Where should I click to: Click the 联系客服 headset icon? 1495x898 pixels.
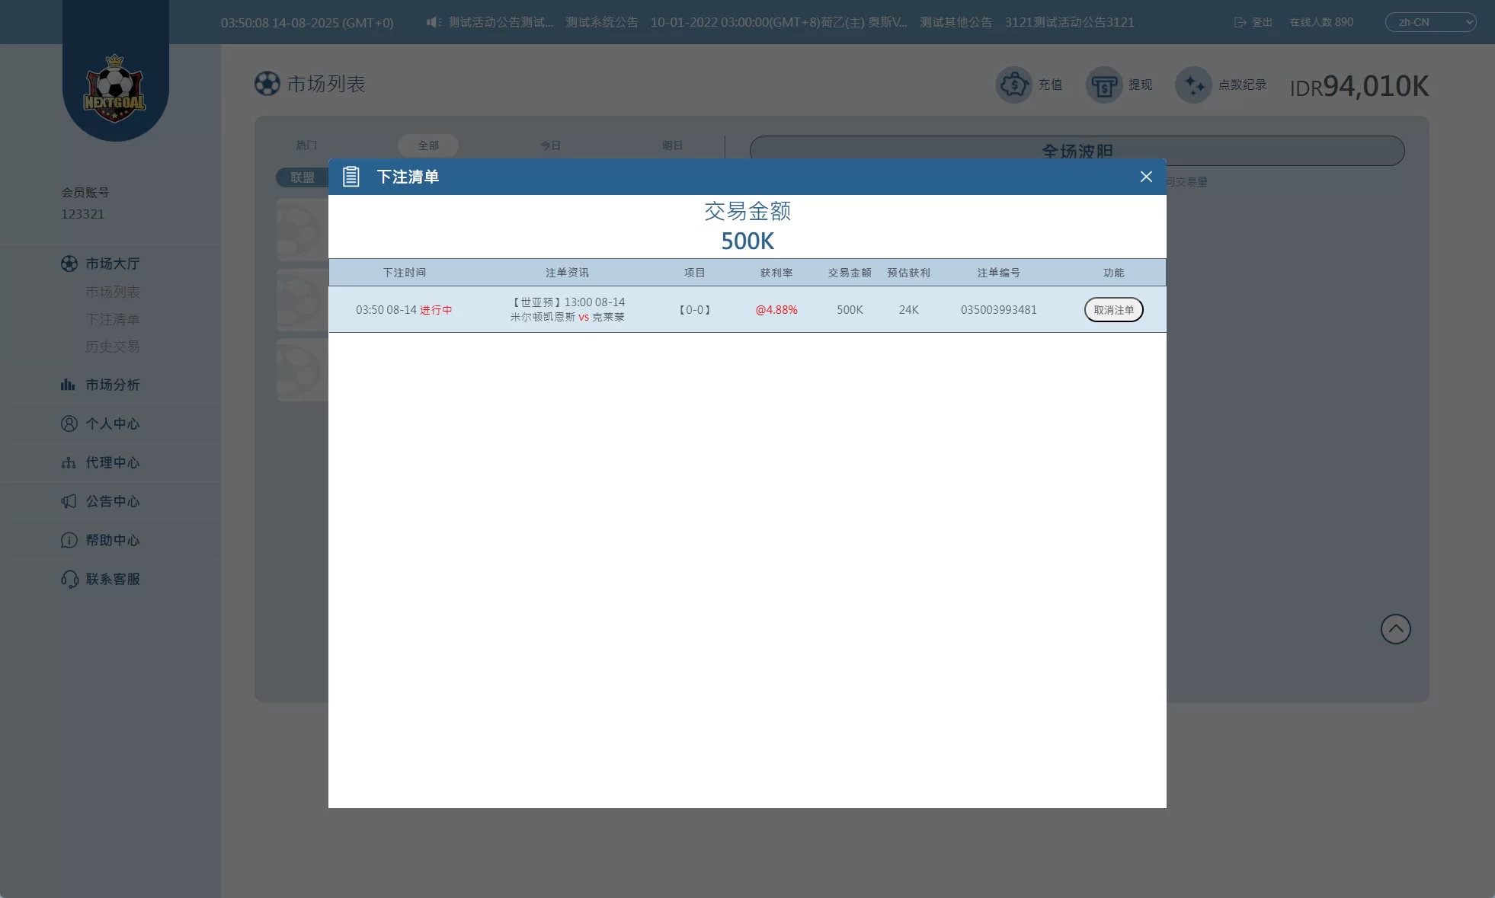68,579
